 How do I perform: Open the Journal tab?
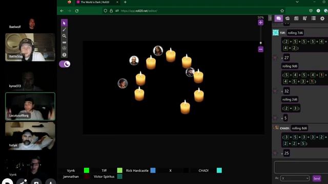(x=296, y=18)
